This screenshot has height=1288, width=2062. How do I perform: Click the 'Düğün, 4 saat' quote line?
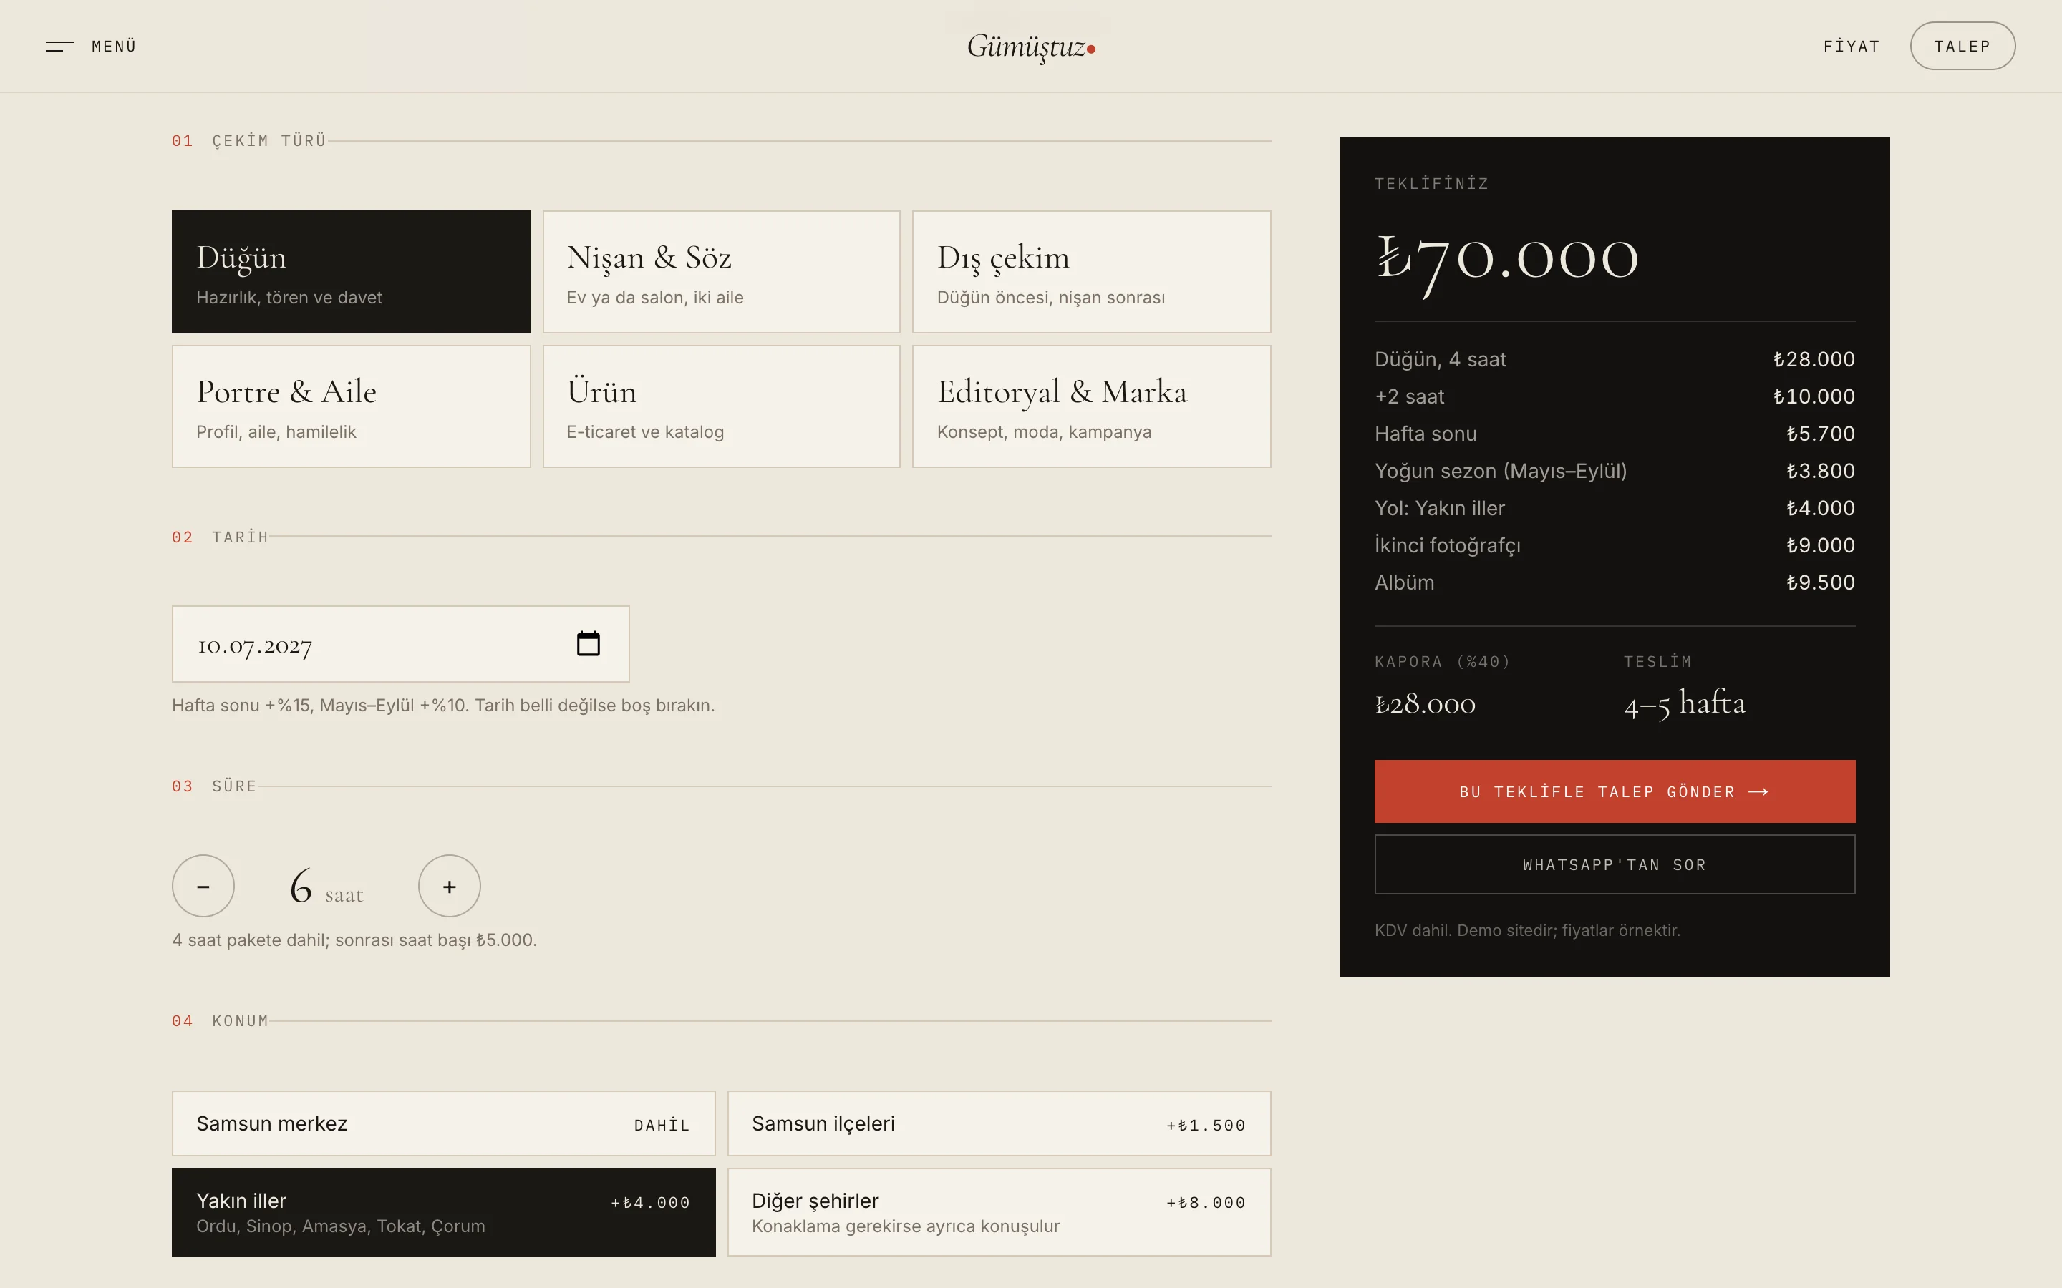(x=1615, y=359)
